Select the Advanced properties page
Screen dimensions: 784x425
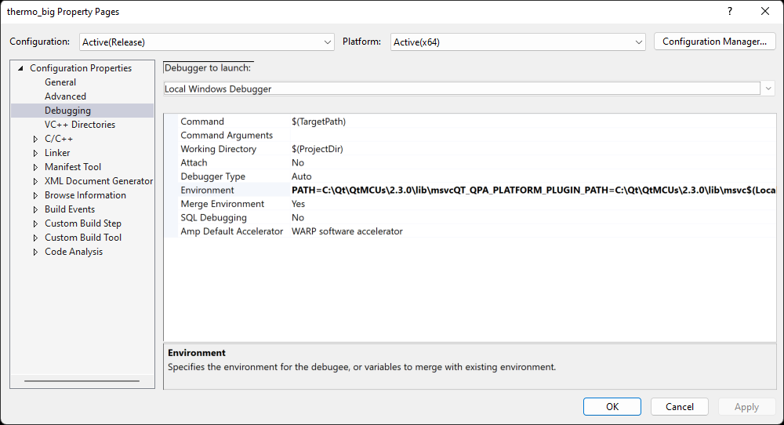65,96
